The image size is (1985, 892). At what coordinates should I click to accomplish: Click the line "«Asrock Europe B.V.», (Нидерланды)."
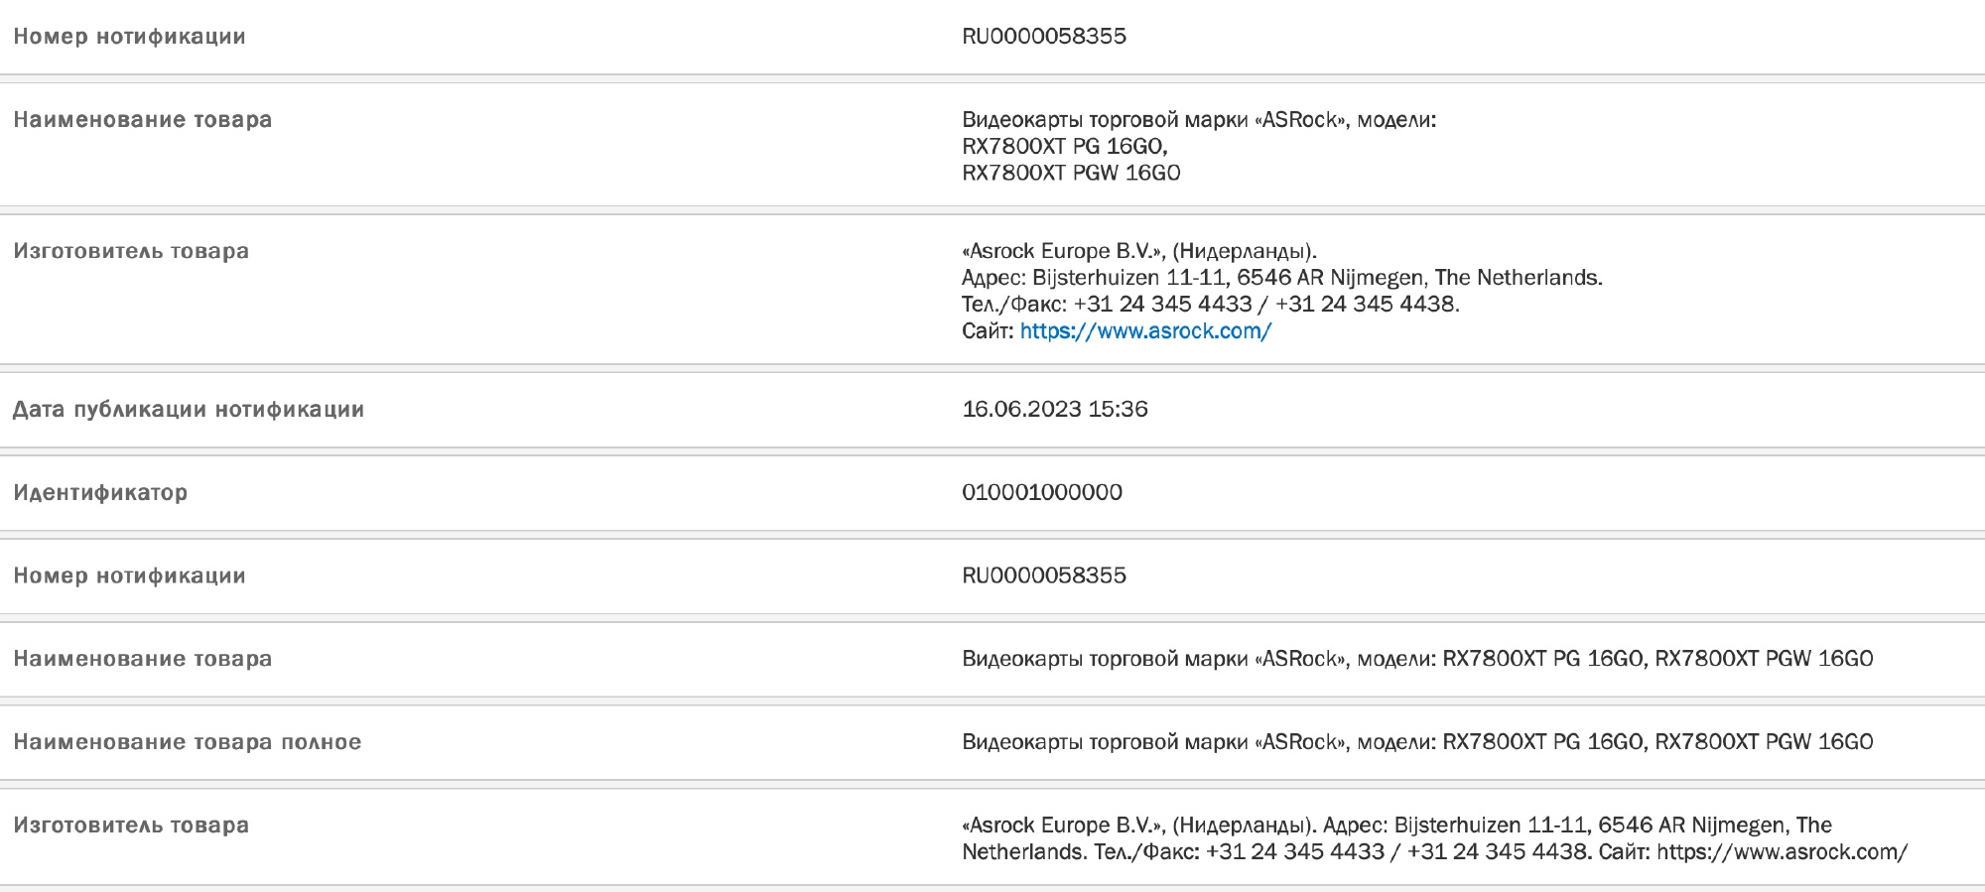[1138, 251]
